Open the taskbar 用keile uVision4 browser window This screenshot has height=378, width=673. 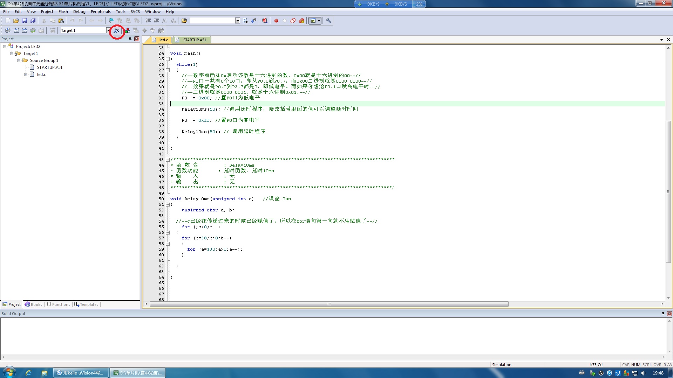click(x=81, y=373)
